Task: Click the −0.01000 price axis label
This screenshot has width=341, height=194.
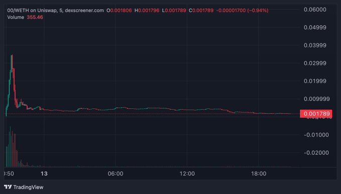Action: [x=316, y=135]
